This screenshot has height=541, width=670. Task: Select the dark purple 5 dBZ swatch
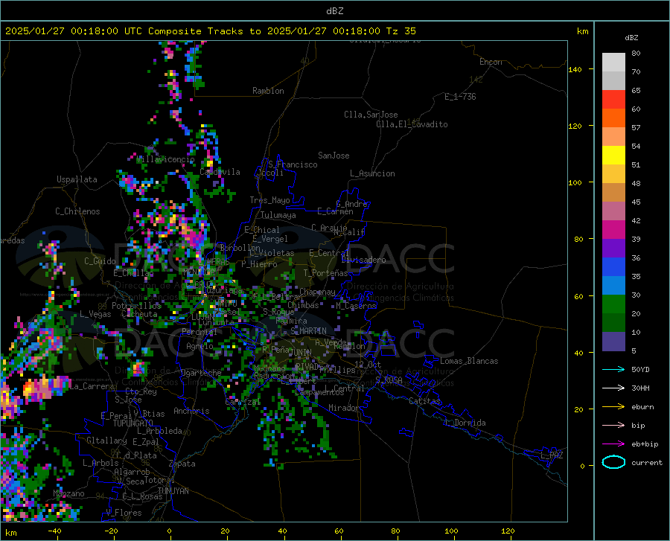(613, 342)
